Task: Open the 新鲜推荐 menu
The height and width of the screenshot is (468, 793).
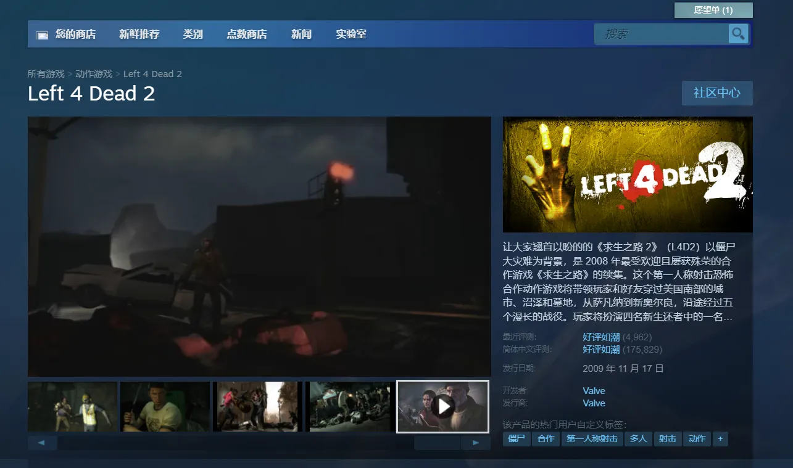Action: [139, 35]
